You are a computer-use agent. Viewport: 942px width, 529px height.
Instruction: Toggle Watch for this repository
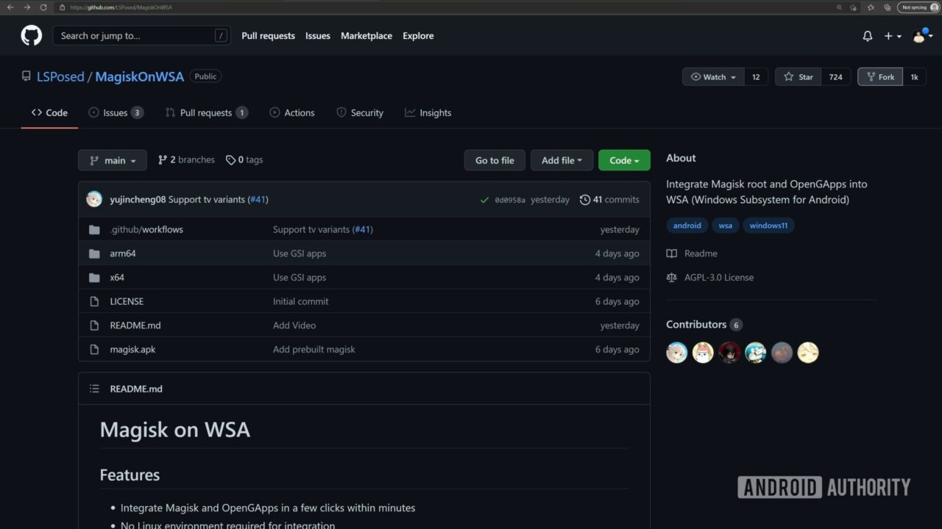click(713, 77)
